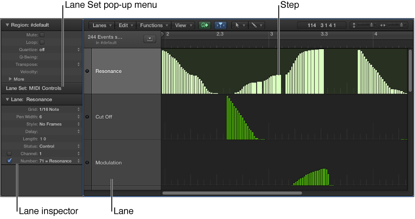Click the horizontal zoom arrows icon
Viewport: 415px width, 219px height.
383,25
